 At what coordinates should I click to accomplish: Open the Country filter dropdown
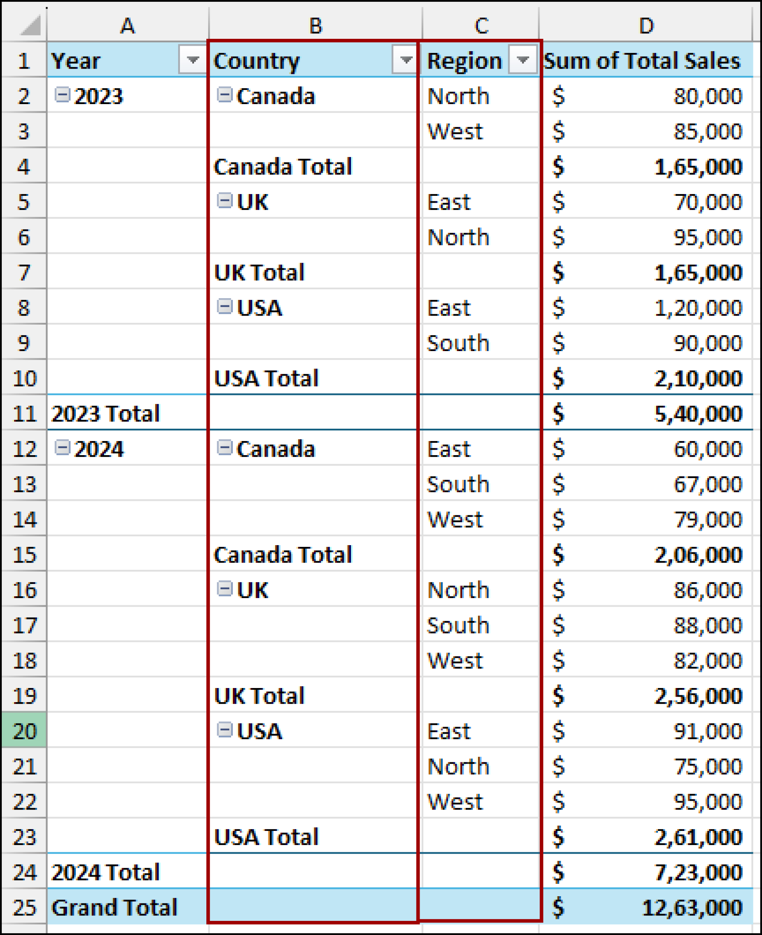click(x=405, y=61)
